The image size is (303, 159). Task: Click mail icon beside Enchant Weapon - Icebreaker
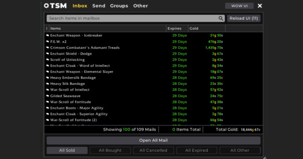pos(47,35)
